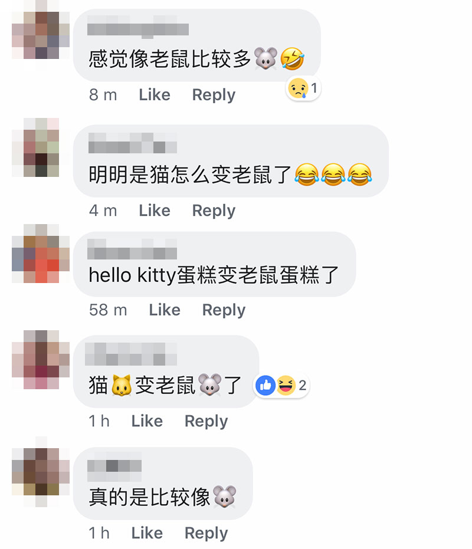Reply to the cat-becomes-mouse emoji comment
The height and width of the screenshot is (549, 472).
coord(206,421)
